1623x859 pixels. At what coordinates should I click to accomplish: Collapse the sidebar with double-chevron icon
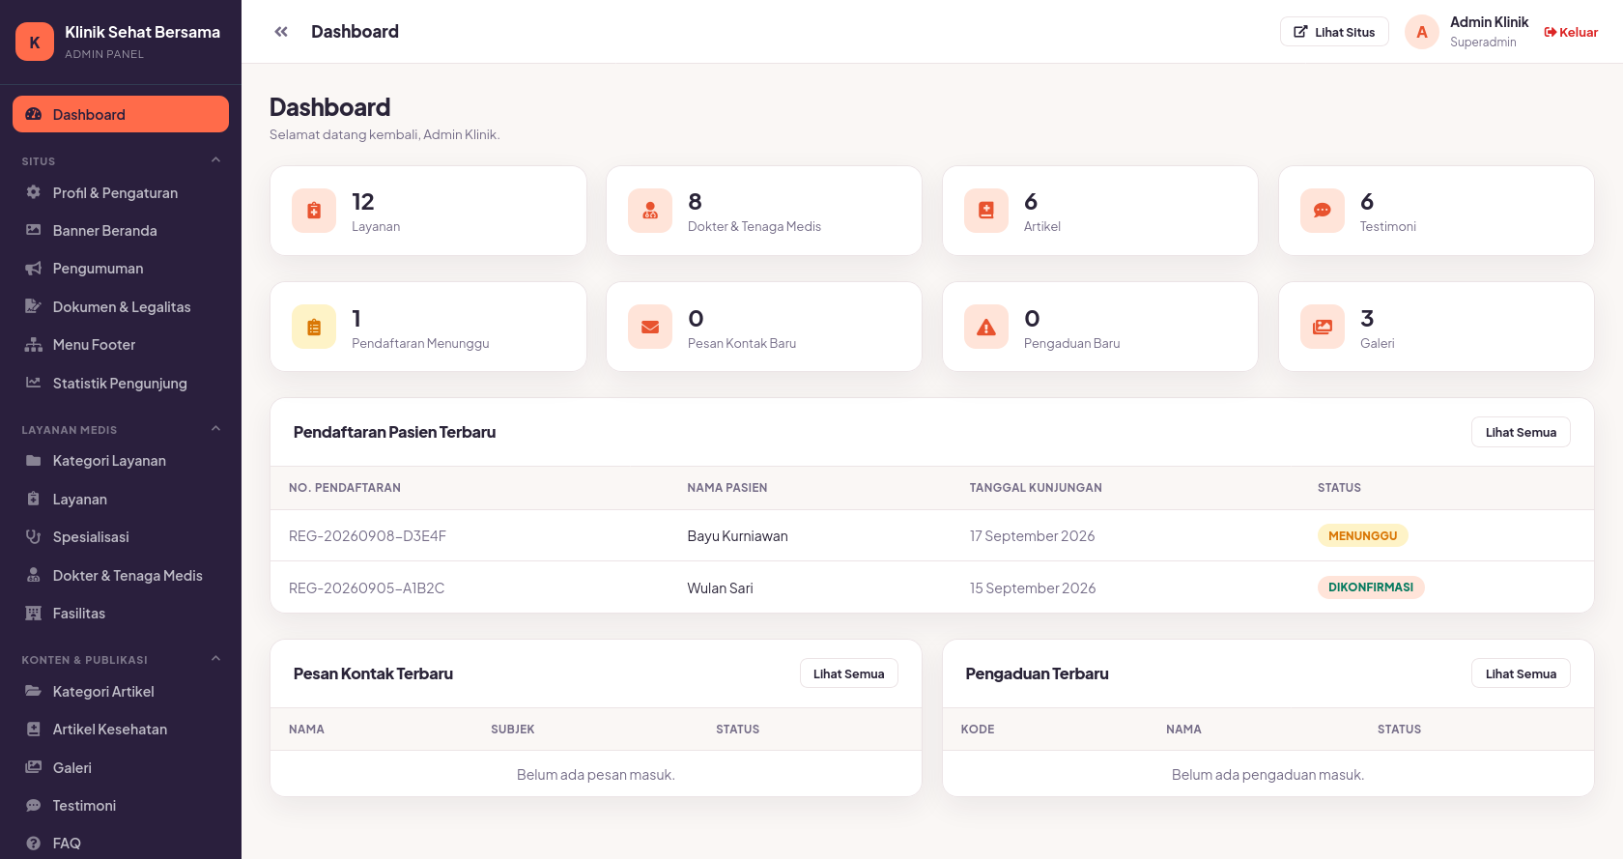tap(281, 32)
